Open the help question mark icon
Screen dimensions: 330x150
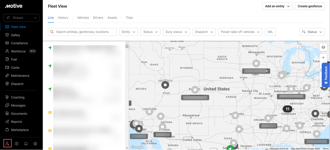pos(17,144)
